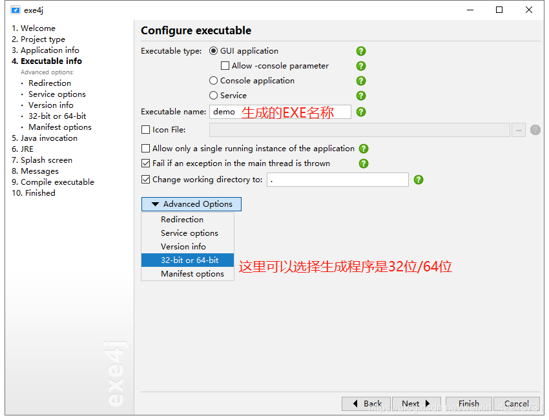549x420 pixels.
Task: Go to step 2. Project type
Action: click(39, 39)
